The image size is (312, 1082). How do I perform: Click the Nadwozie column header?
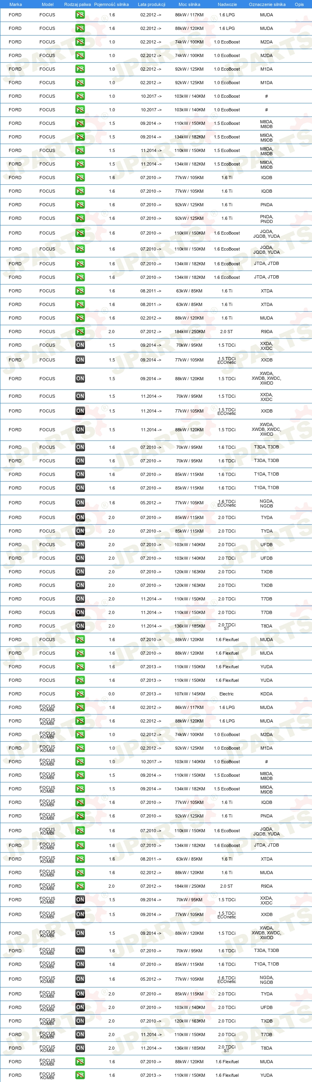(227, 4)
